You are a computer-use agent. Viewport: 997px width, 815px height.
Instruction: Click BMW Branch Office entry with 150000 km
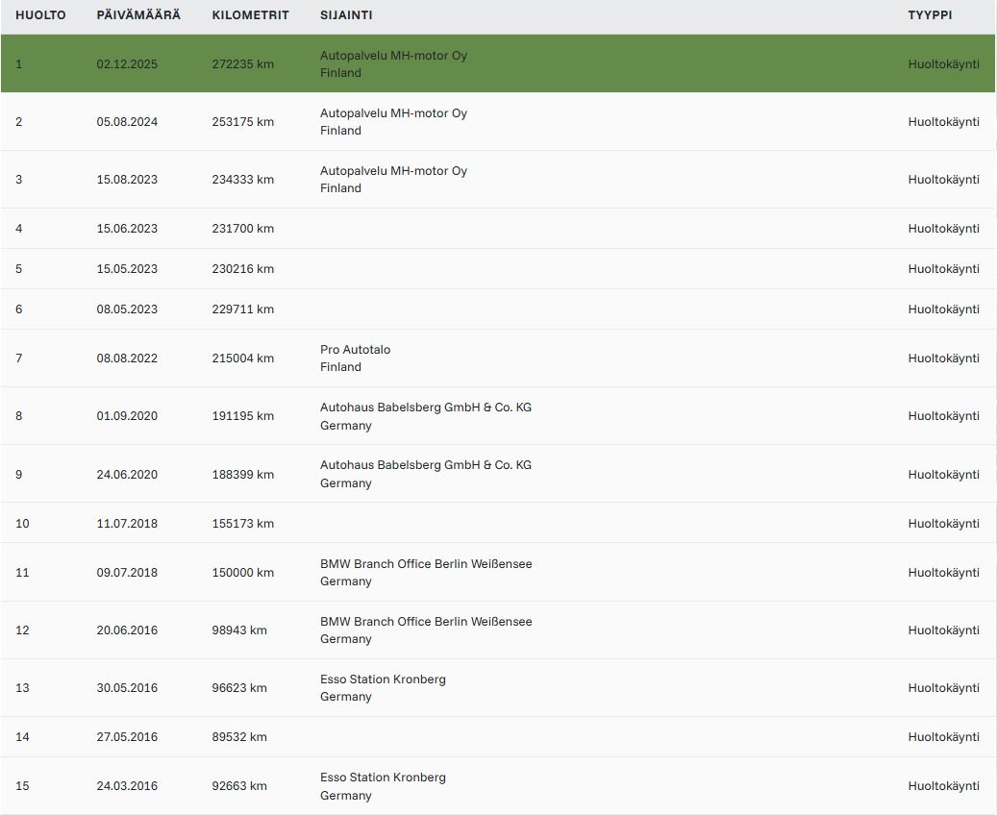(426, 572)
